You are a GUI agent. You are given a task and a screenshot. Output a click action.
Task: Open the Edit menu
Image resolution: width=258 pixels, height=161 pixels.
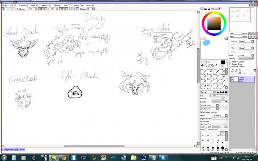(13, 5)
